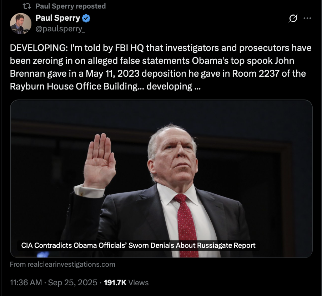This screenshot has height=296, width=322.
Task: Click the "Paul Sperry reposted" label
Action: (x=71, y=6)
